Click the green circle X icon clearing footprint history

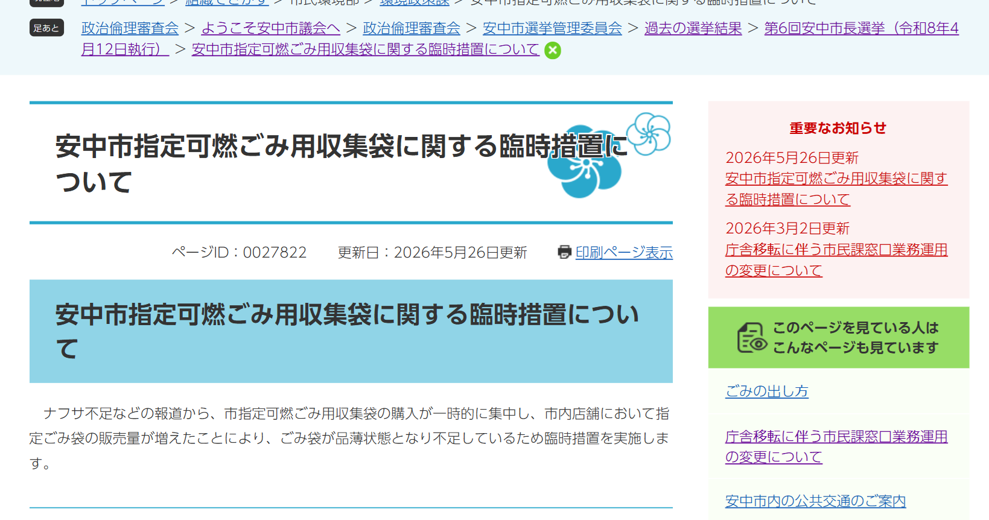552,51
